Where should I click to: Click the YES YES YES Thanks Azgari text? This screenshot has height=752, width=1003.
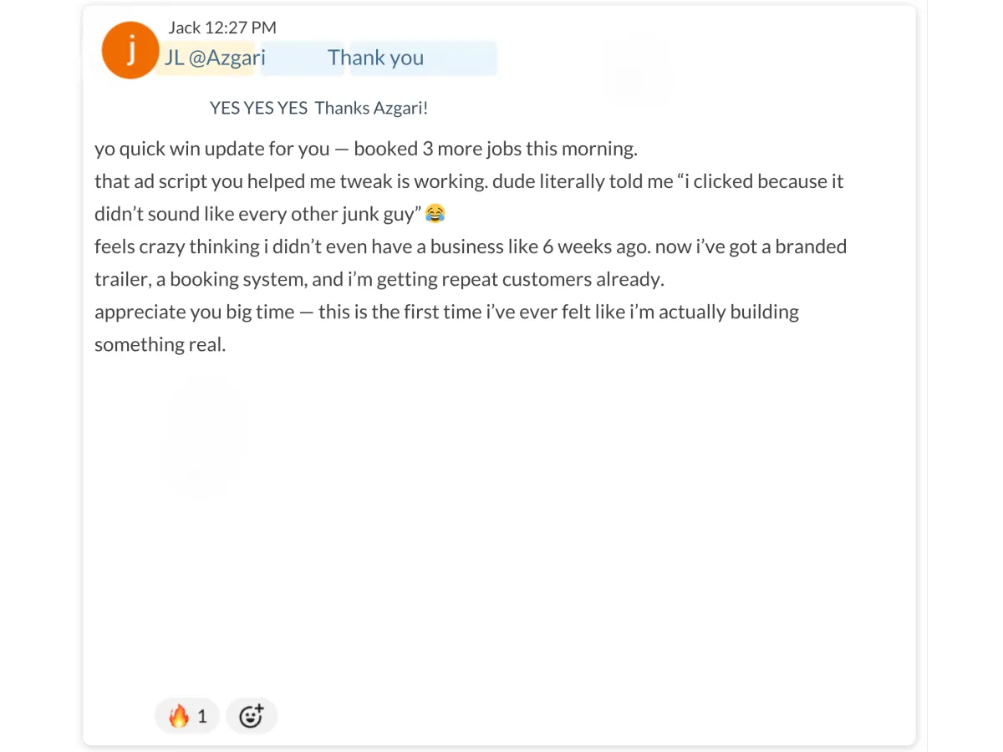click(318, 108)
